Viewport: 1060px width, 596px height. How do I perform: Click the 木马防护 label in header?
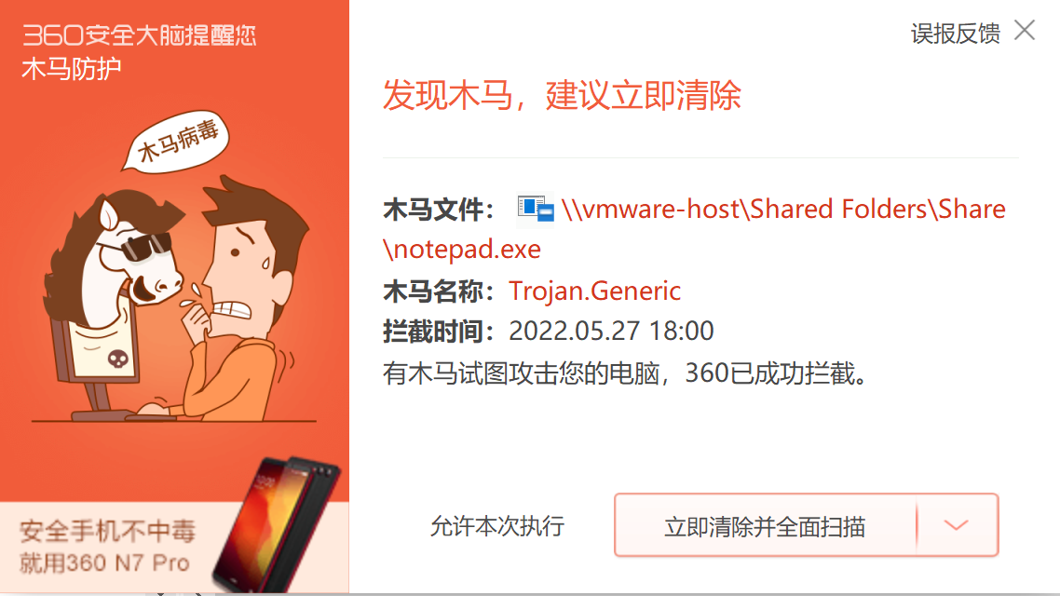72,68
